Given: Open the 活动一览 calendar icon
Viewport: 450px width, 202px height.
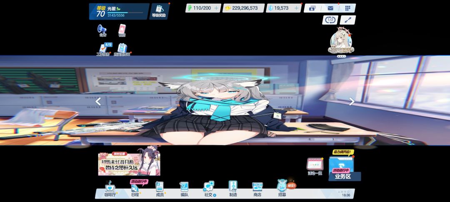Looking at the screenshot, I should tap(315, 167).
